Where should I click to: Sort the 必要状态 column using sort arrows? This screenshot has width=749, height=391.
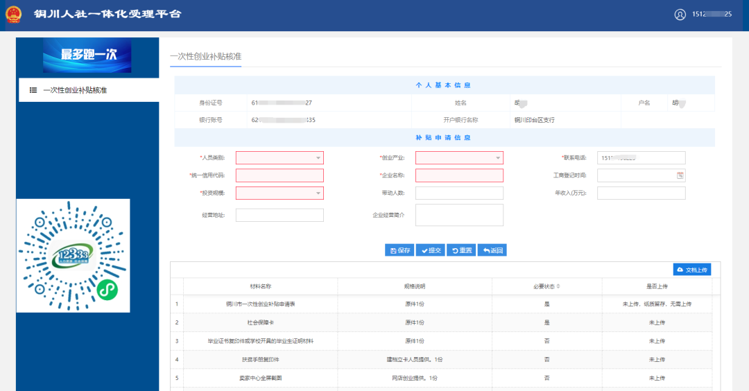coord(558,286)
